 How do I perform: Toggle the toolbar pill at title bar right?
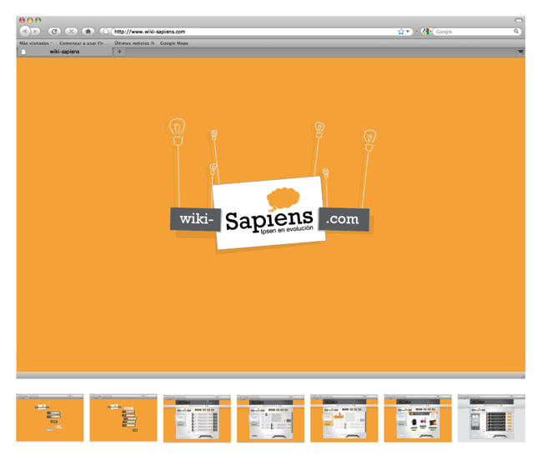(519, 20)
